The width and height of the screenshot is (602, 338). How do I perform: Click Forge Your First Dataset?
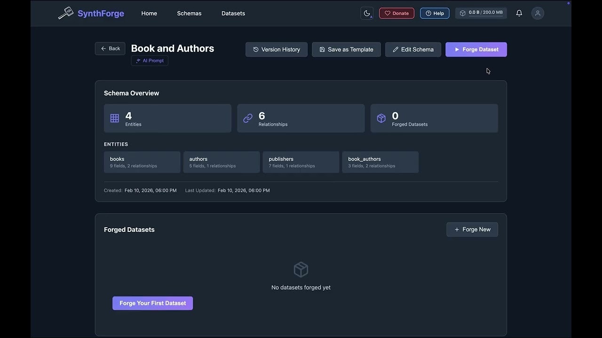[152, 303]
